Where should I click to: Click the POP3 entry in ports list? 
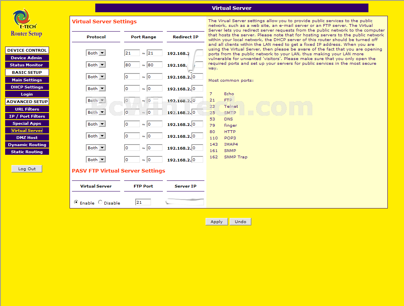[230, 138]
